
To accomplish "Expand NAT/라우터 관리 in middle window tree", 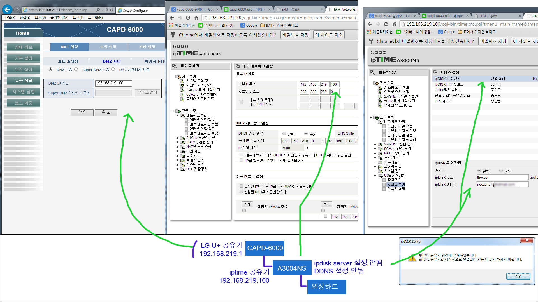I will (x=177, y=147).
